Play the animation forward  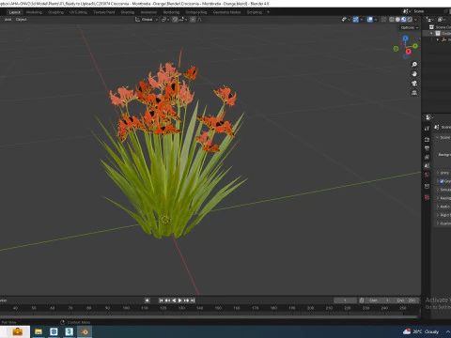[180, 300]
